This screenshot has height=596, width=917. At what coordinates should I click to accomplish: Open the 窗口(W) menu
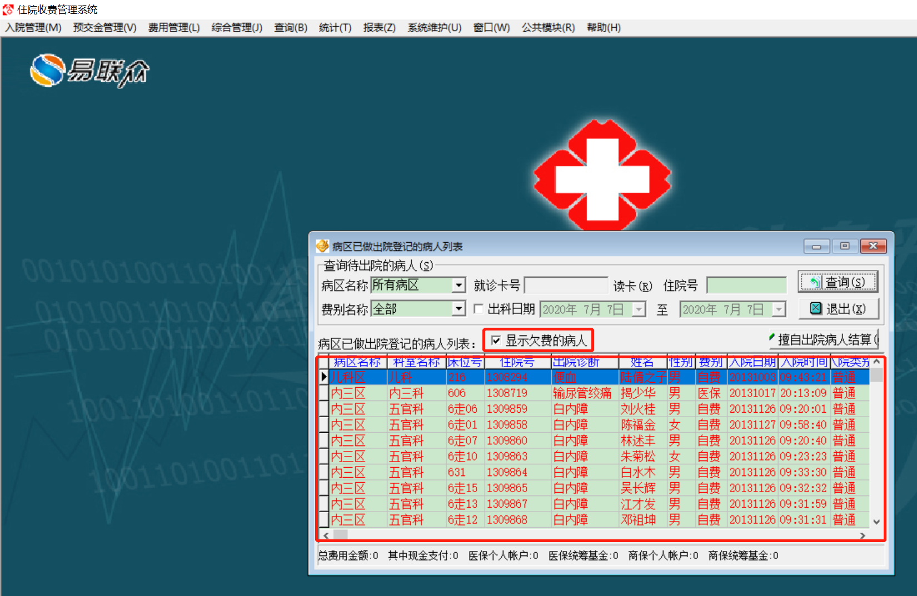[x=492, y=28]
